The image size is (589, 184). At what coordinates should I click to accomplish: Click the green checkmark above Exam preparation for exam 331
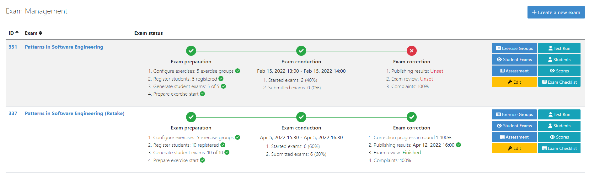pyautogui.click(x=191, y=51)
